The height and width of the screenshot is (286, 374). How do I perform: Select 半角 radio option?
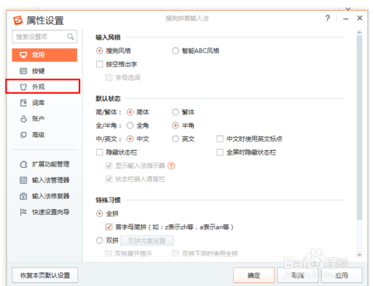176,125
